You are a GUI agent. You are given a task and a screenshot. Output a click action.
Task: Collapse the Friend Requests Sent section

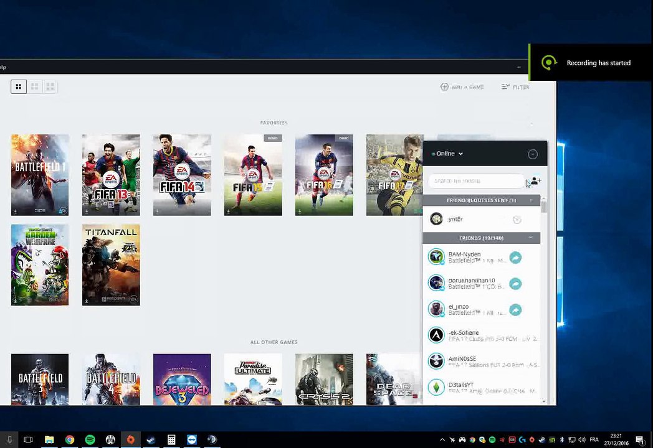click(x=531, y=200)
